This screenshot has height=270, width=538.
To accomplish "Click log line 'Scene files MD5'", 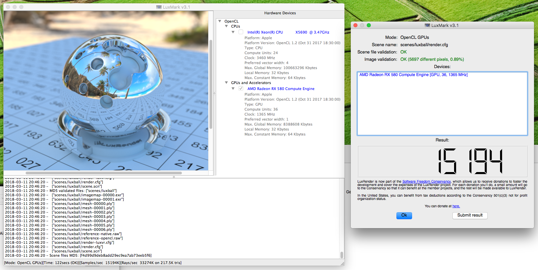I will 78,255.
